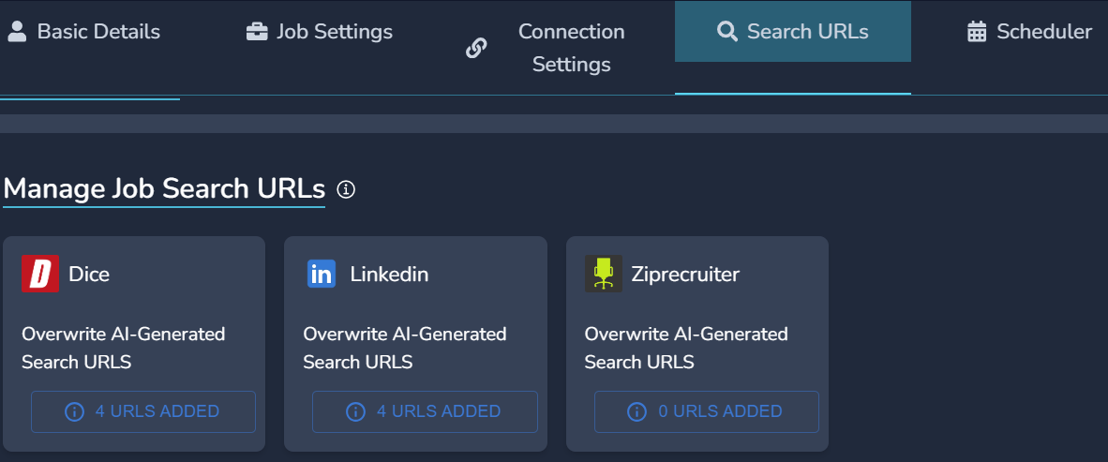Open the Scheduler tab

point(1043,32)
